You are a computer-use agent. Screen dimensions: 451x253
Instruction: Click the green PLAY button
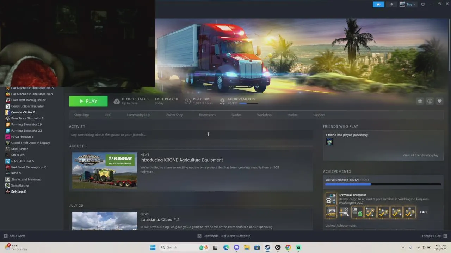88,101
